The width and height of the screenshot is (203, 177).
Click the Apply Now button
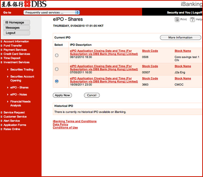[62, 95]
